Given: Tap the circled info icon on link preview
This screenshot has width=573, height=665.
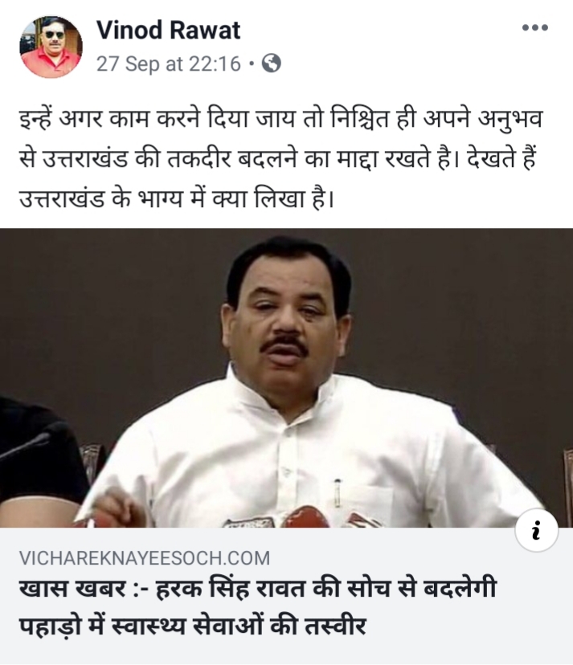Looking at the screenshot, I should (x=537, y=530).
